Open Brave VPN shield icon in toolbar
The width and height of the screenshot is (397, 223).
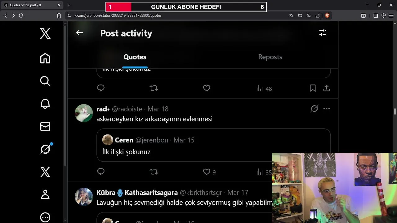click(384, 15)
